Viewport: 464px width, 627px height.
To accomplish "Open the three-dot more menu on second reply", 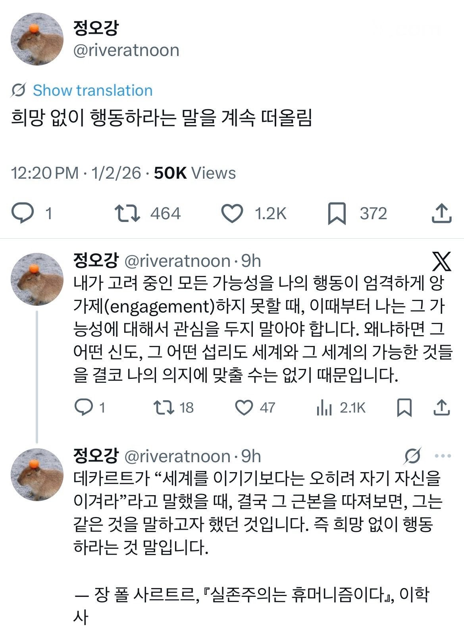I will (x=443, y=456).
